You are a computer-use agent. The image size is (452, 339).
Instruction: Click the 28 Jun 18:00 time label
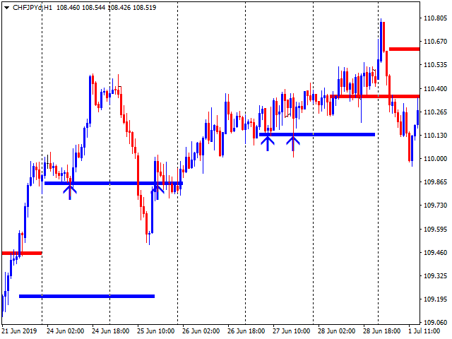(382, 331)
